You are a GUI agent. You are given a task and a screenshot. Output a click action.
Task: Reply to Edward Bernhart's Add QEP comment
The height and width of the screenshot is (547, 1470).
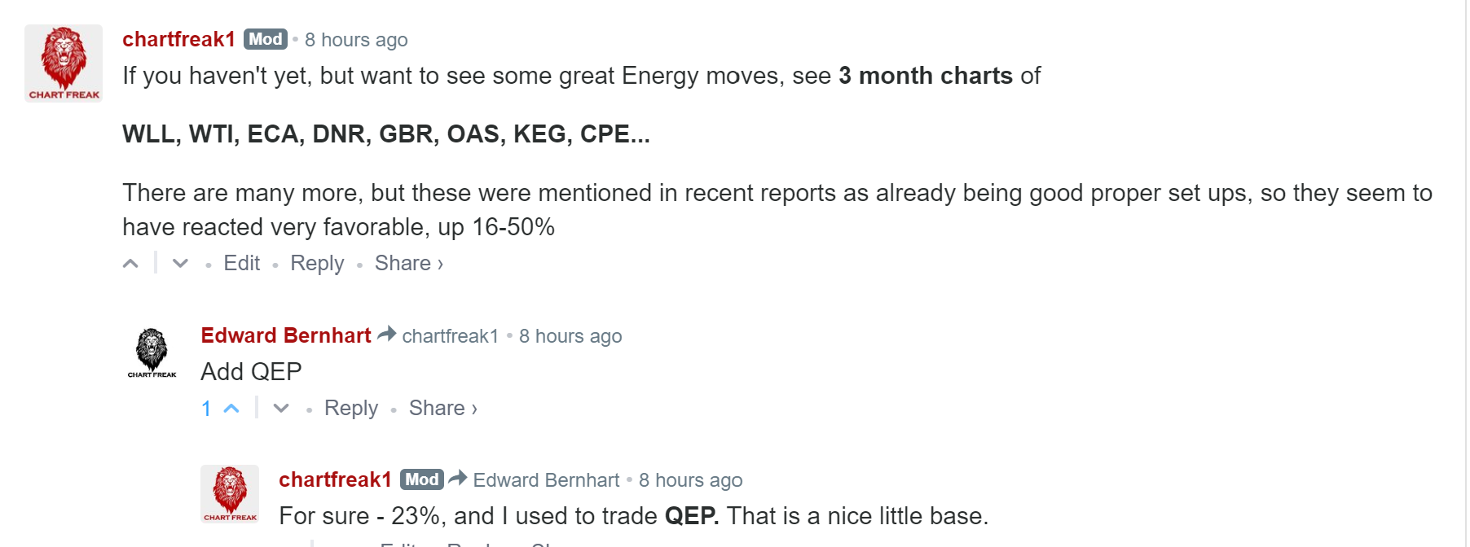tap(351, 409)
